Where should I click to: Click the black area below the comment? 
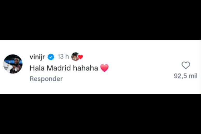[100, 114]
